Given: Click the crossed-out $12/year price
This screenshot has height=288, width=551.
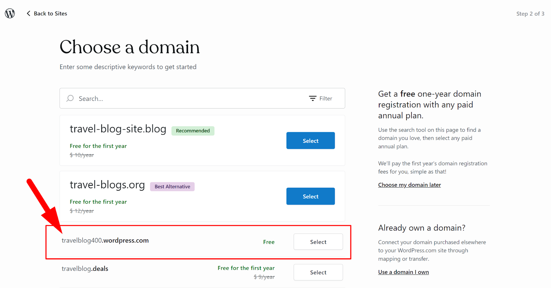Looking at the screenshot, I should (x=82, y=211).
